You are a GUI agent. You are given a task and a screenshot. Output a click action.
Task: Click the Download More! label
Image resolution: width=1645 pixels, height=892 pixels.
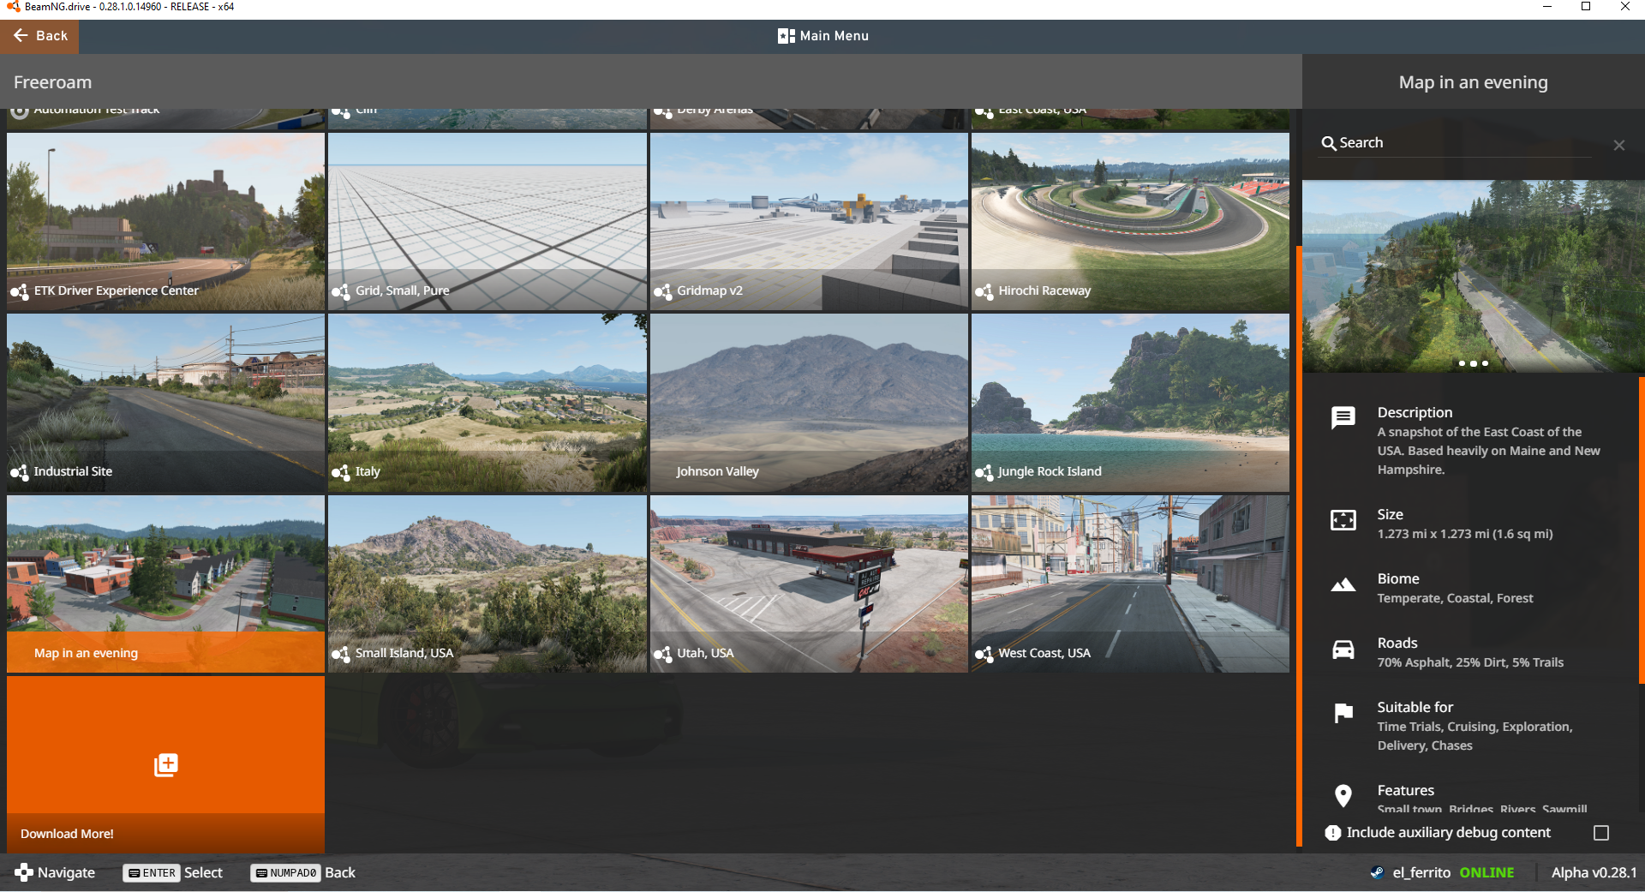(67, 834)
